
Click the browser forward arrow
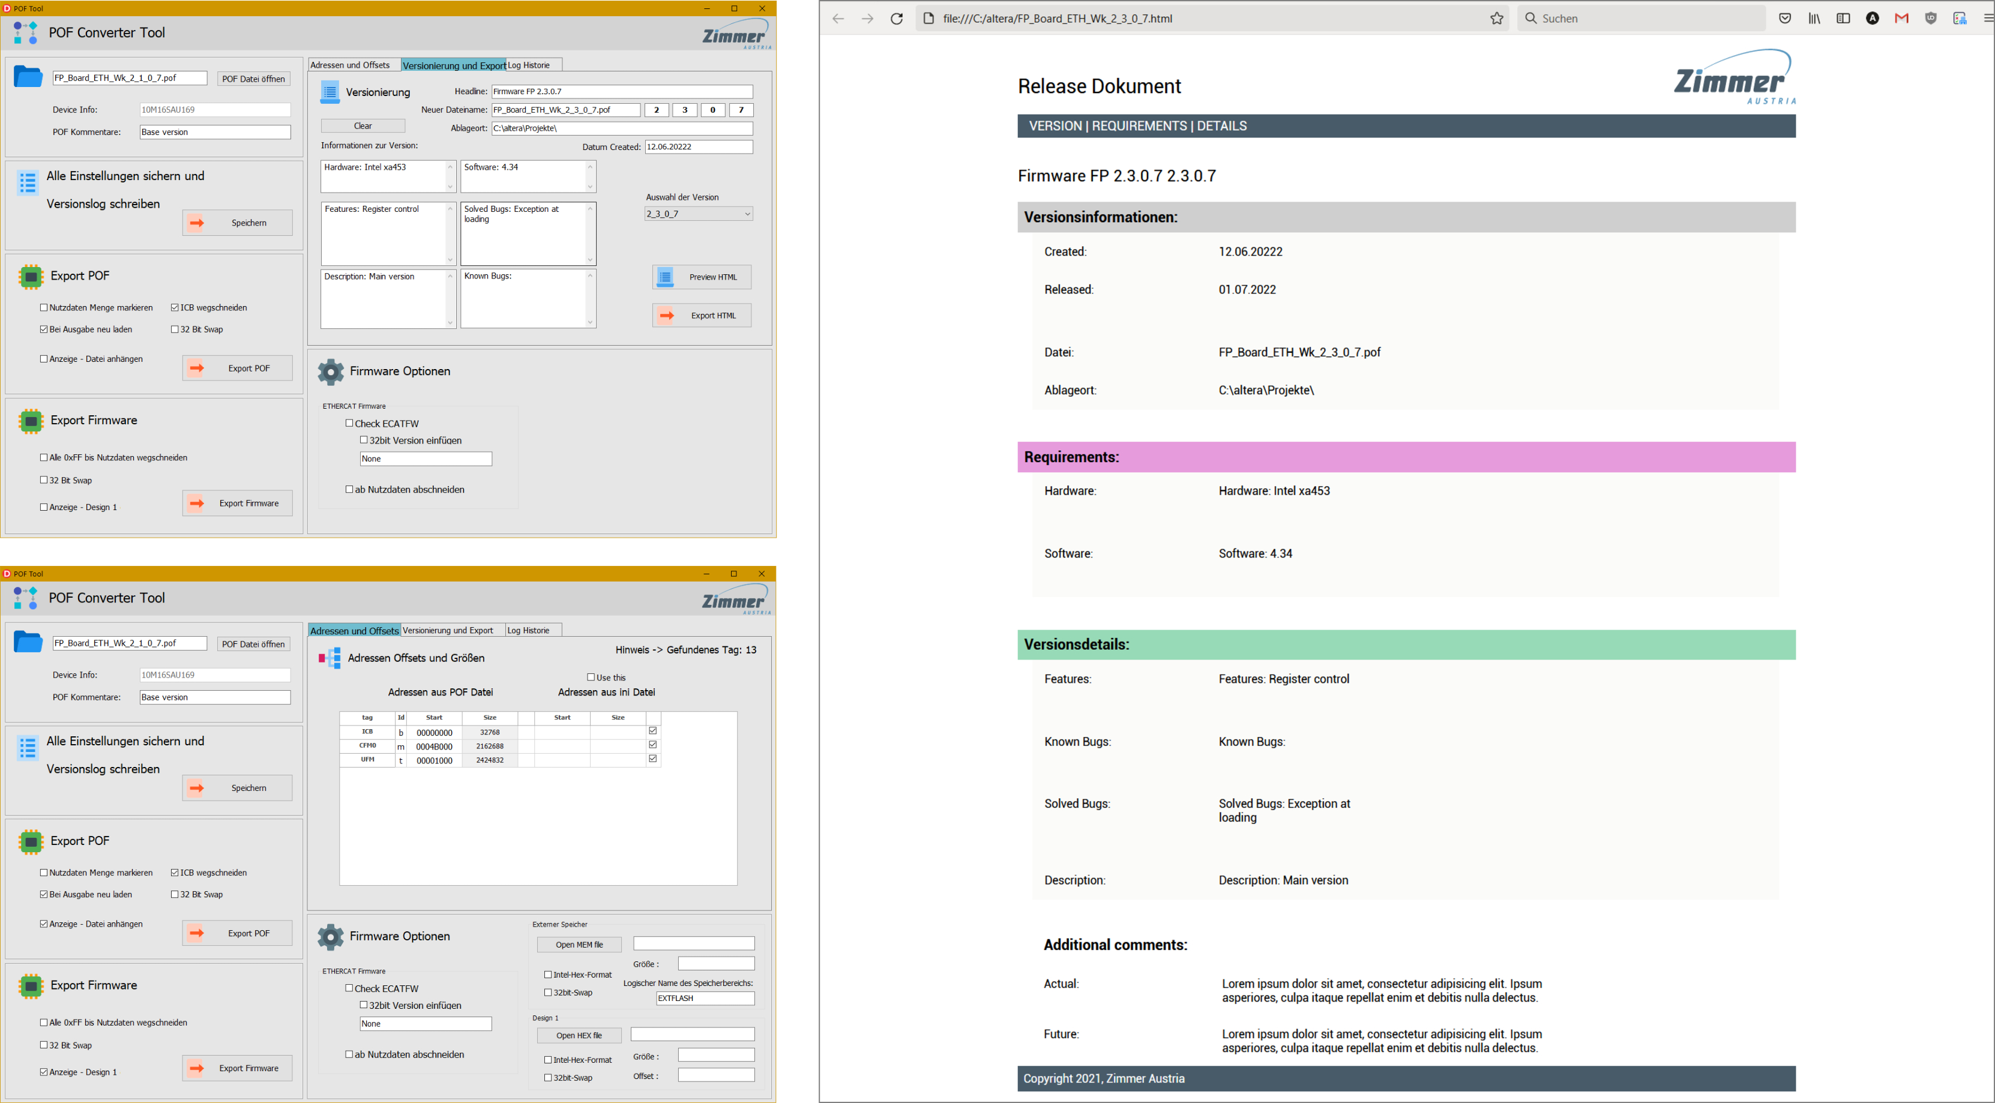coord(867,19)
